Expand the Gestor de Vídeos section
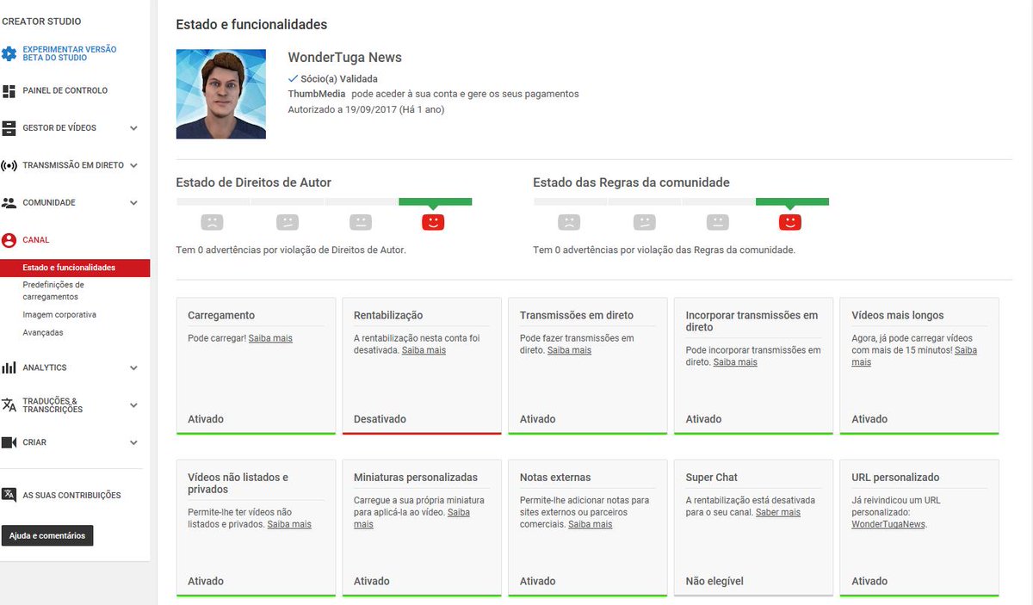Screen dimensions: 1033x605 pos(133,128)
